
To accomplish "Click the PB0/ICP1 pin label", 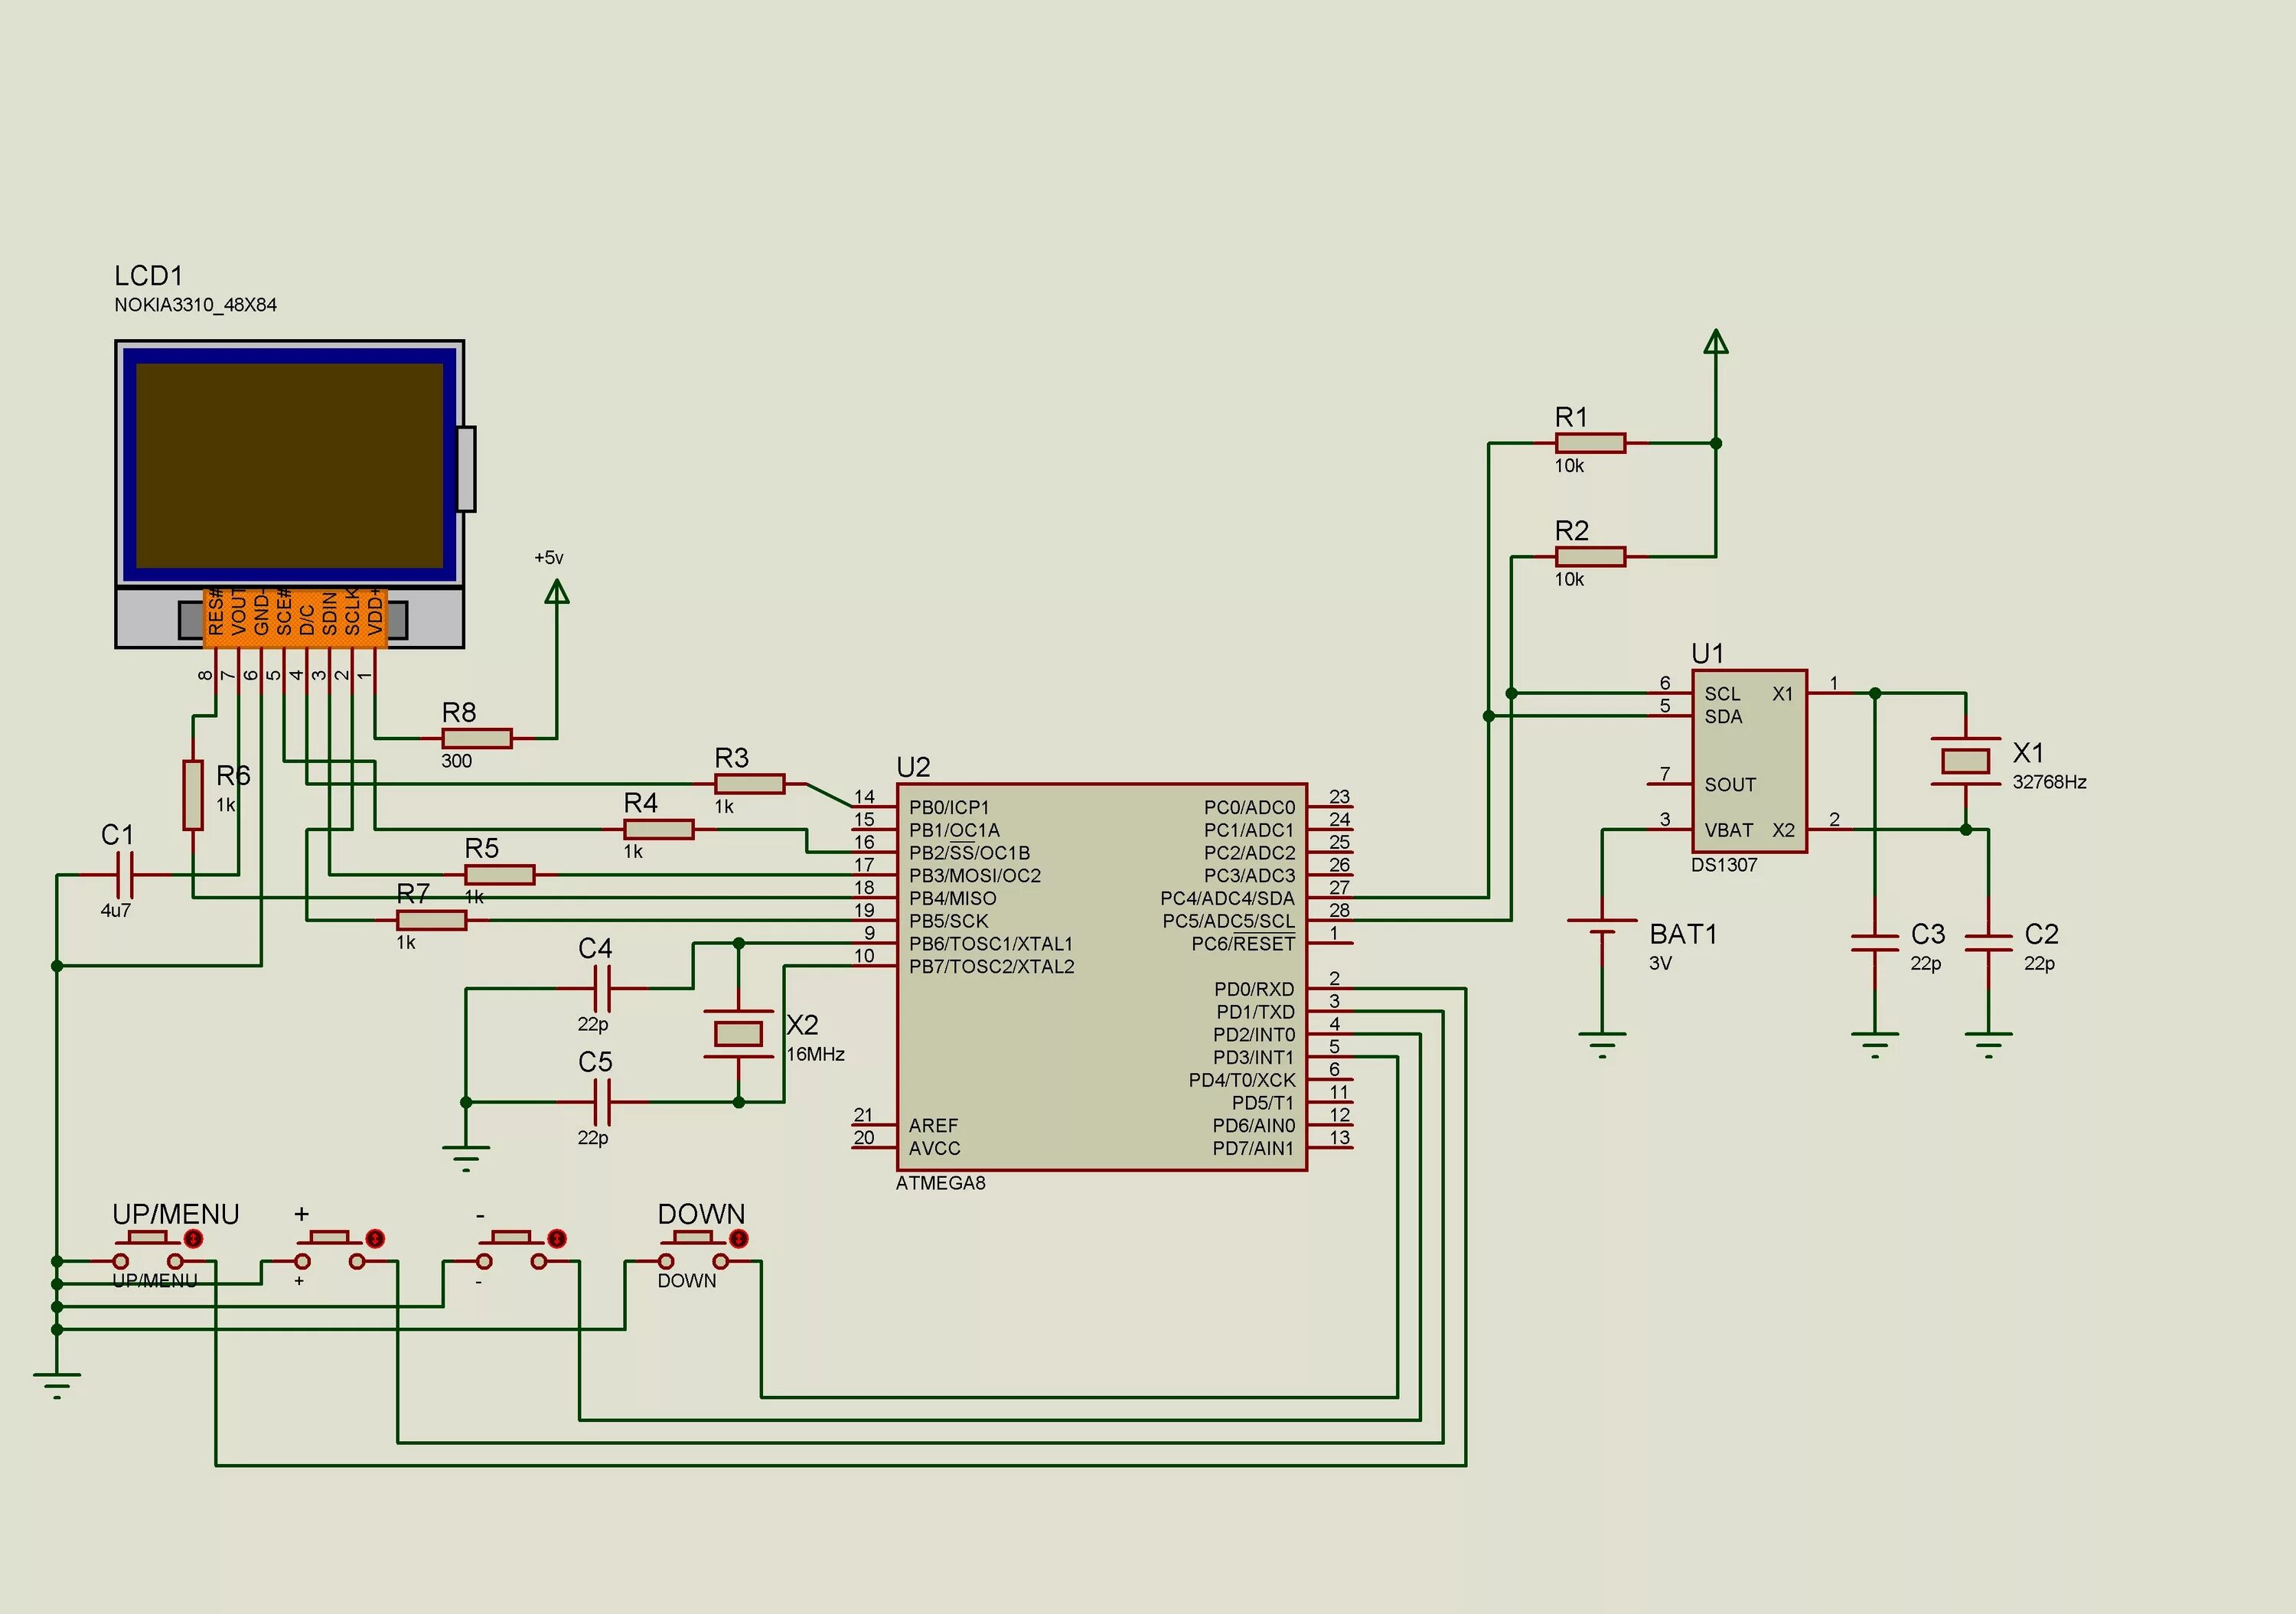I will click(949, 807).
